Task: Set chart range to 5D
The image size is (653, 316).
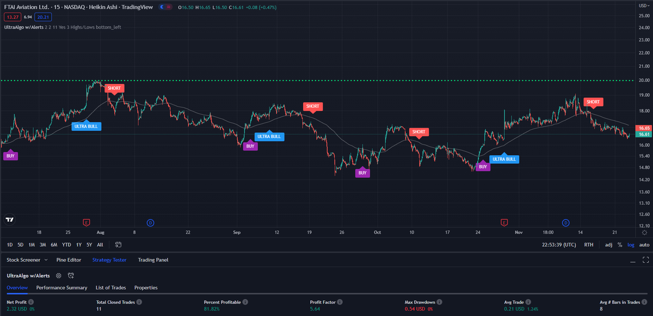Action: click(x=20, y=245)
